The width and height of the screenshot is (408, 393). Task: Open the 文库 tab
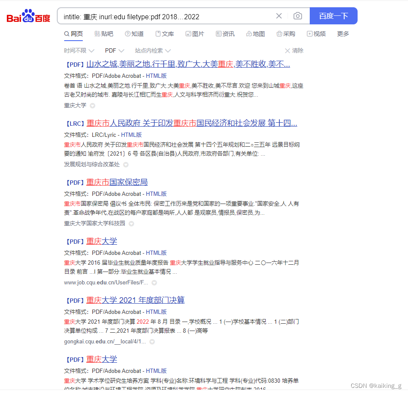point(165,34)
